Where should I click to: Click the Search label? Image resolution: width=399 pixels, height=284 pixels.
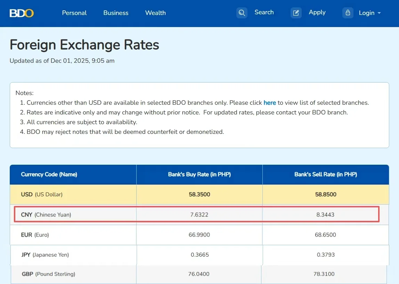pos(264,12)
